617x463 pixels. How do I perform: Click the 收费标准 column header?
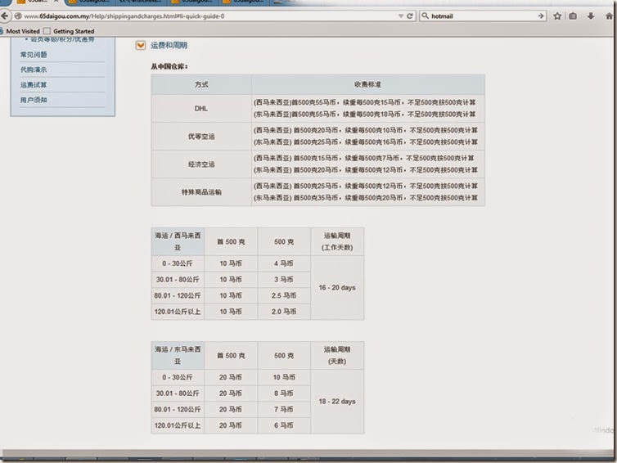click(x=368, y=84)
